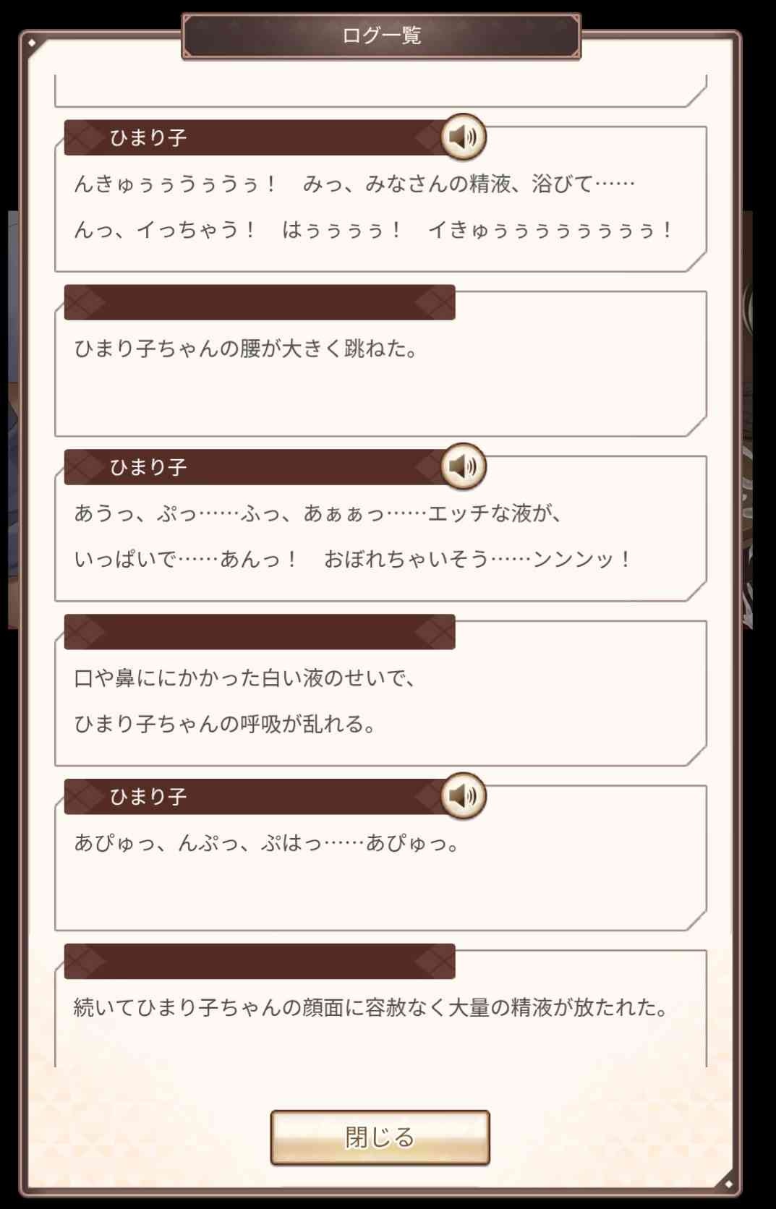
Task: Click the blank name bar above "続いて" narration
Action: (259, 962)
